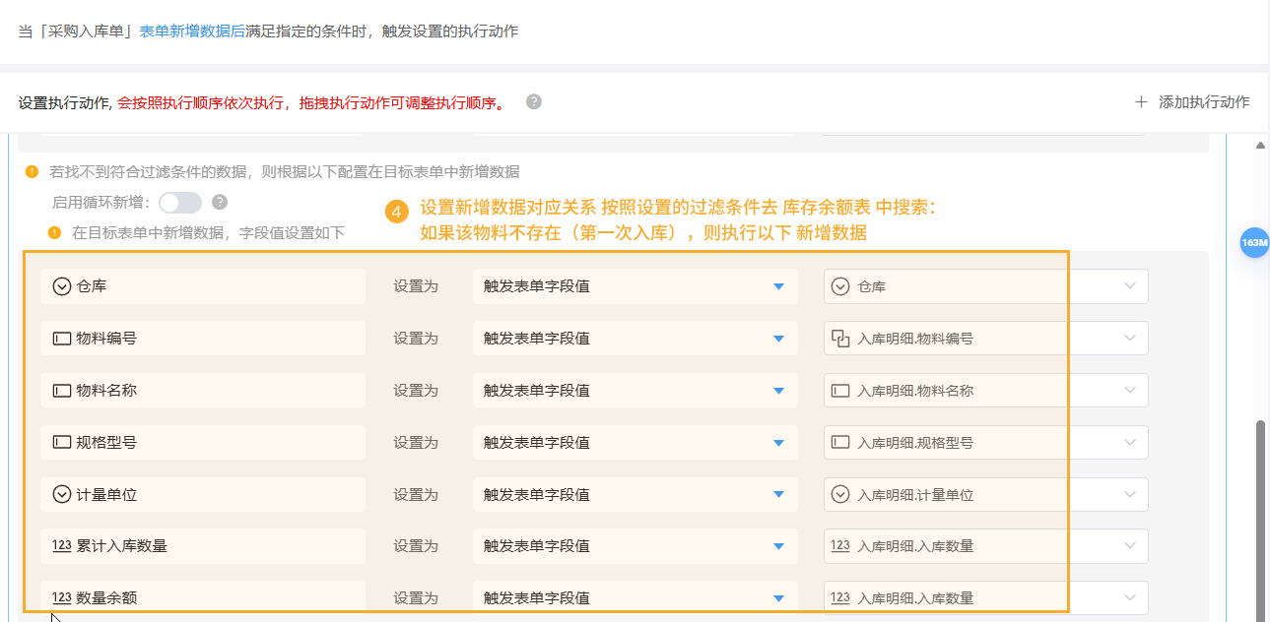
Task: Expand the 入库明细.规格型号 field selector
Action: click(x=985, y=443)
